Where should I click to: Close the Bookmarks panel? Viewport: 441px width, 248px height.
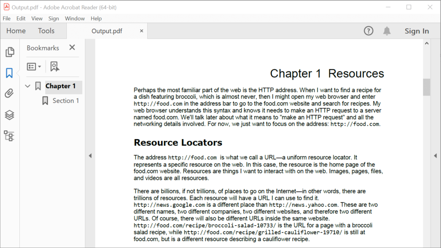tap(72, 47)
